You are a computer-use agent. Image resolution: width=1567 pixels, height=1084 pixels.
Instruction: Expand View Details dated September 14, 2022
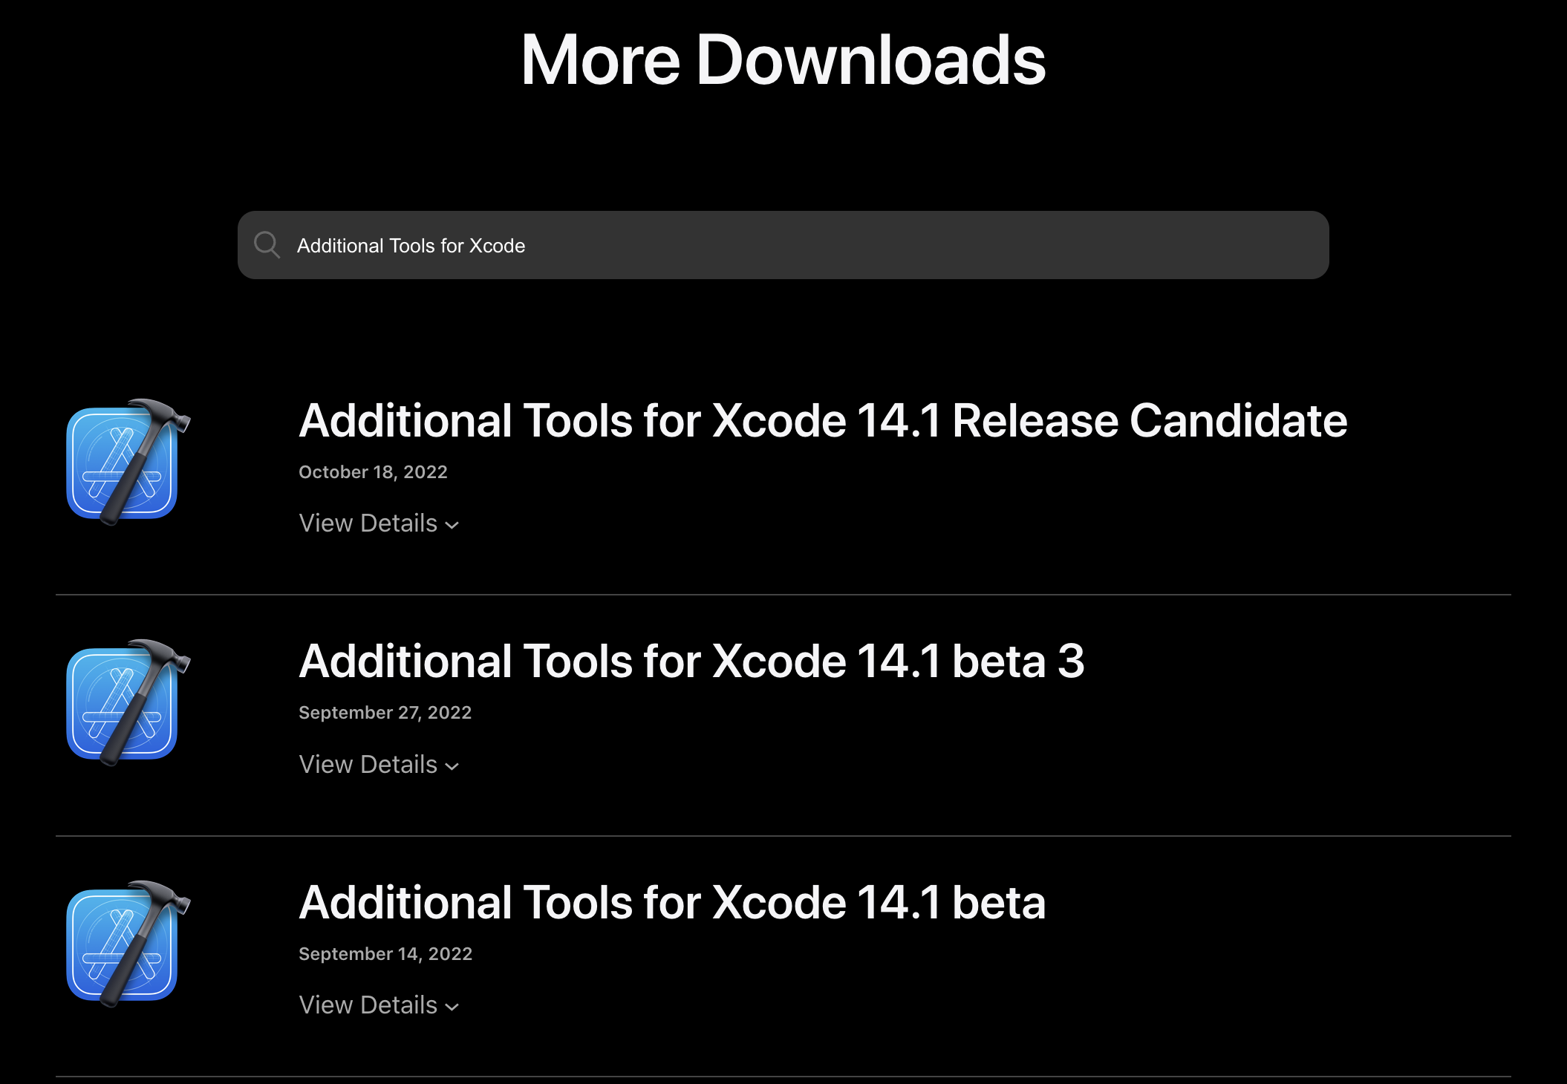[x=379, y=1005]
